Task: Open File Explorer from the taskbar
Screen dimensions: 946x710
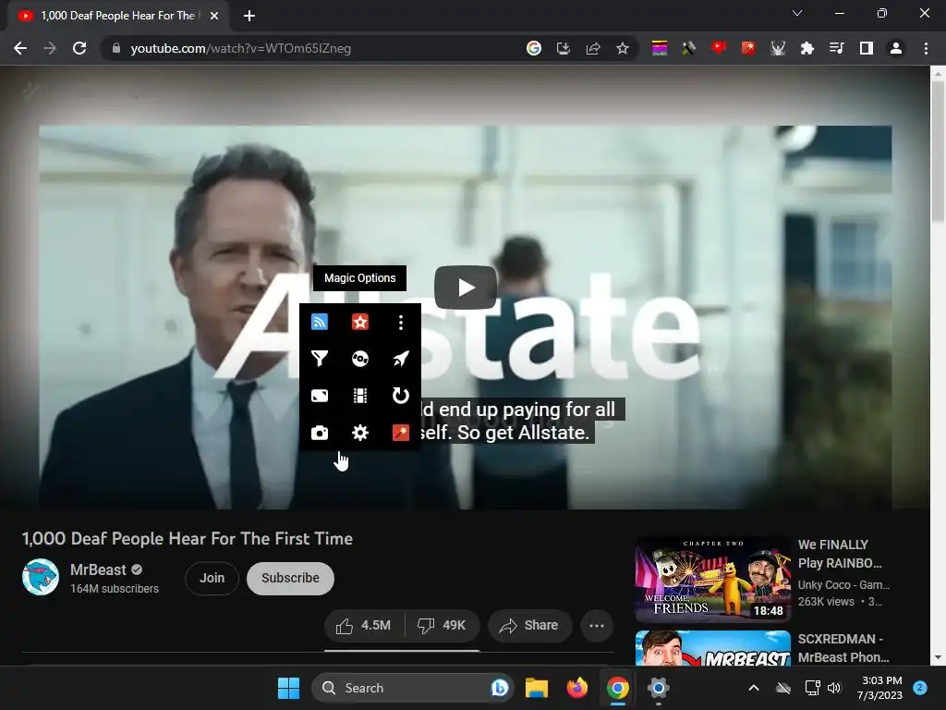Action: pos(537,688)
